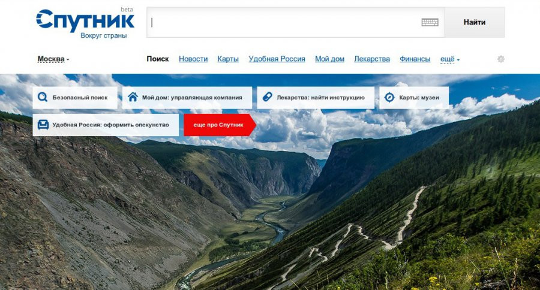The image size is (540, 290).
Task: Open the virtual keyboard icon in search box
Action: tap(430, 22)
